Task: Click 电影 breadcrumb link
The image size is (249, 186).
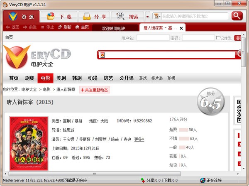Action: click(x=46, y=90)
